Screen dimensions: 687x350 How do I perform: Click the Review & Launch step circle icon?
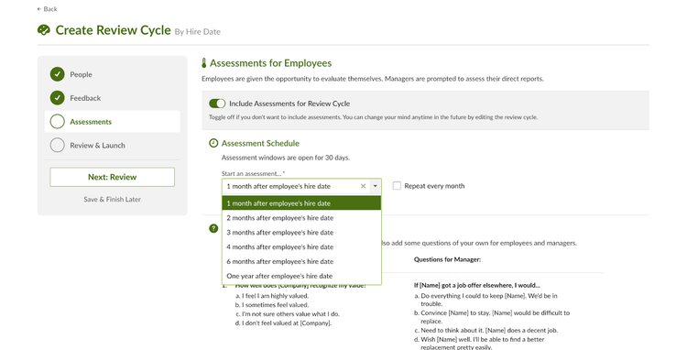[58, 145]
